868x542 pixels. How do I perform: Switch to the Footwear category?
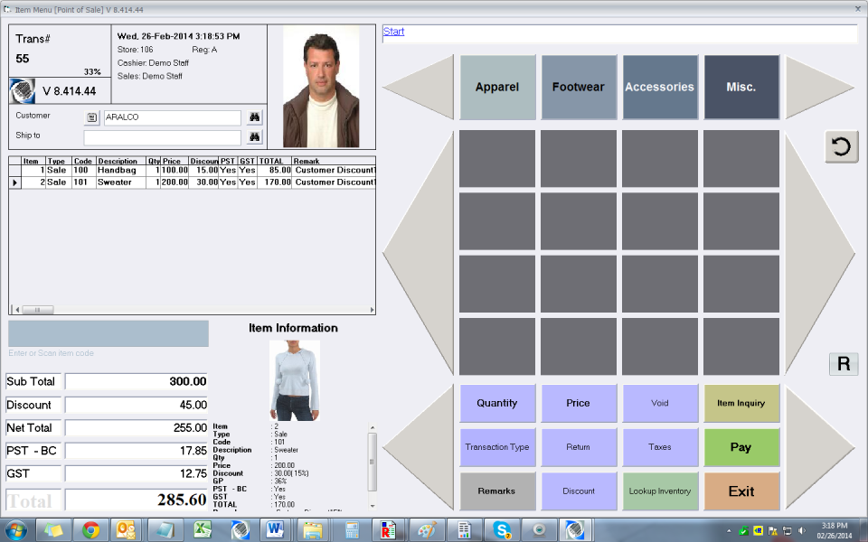579,87
